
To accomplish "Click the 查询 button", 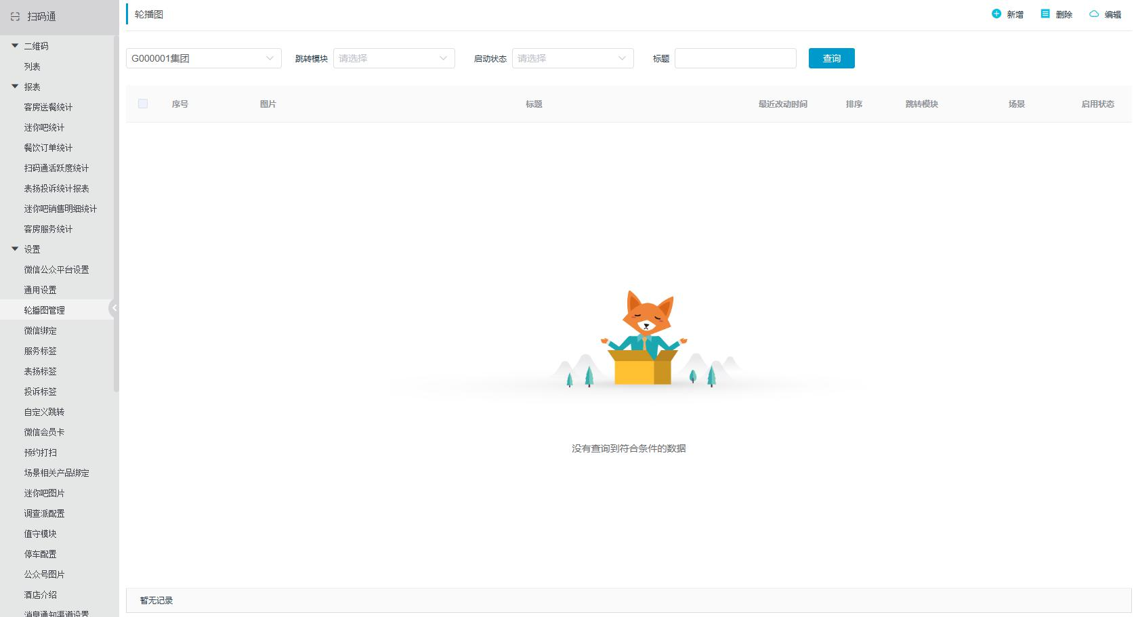I will (831, 58).
